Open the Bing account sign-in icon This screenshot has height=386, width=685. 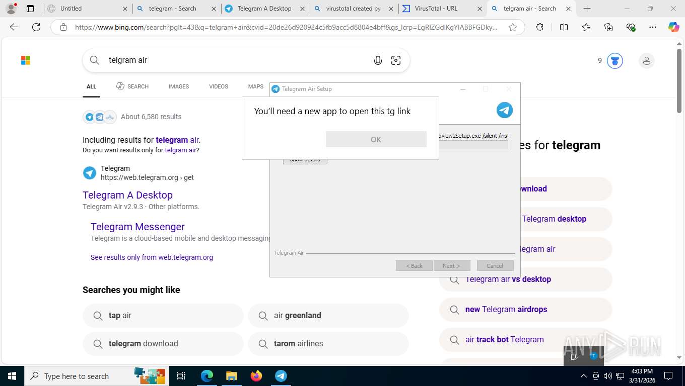click(x=646, y=61)
